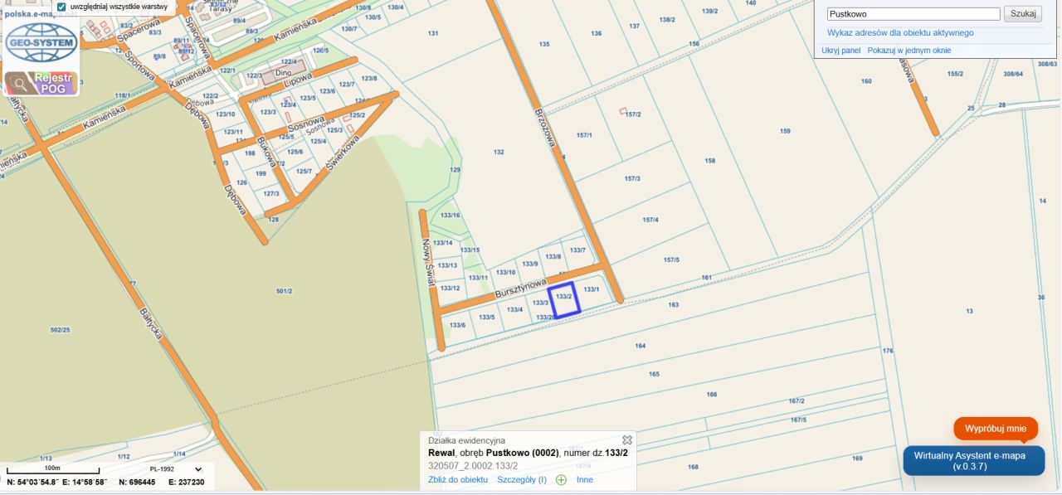Click 'Ukryj panel' link

841,51
